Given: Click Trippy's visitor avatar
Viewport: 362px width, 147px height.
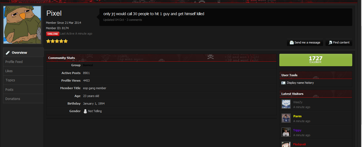Looking at the screenshot, I should coord(286,132).
